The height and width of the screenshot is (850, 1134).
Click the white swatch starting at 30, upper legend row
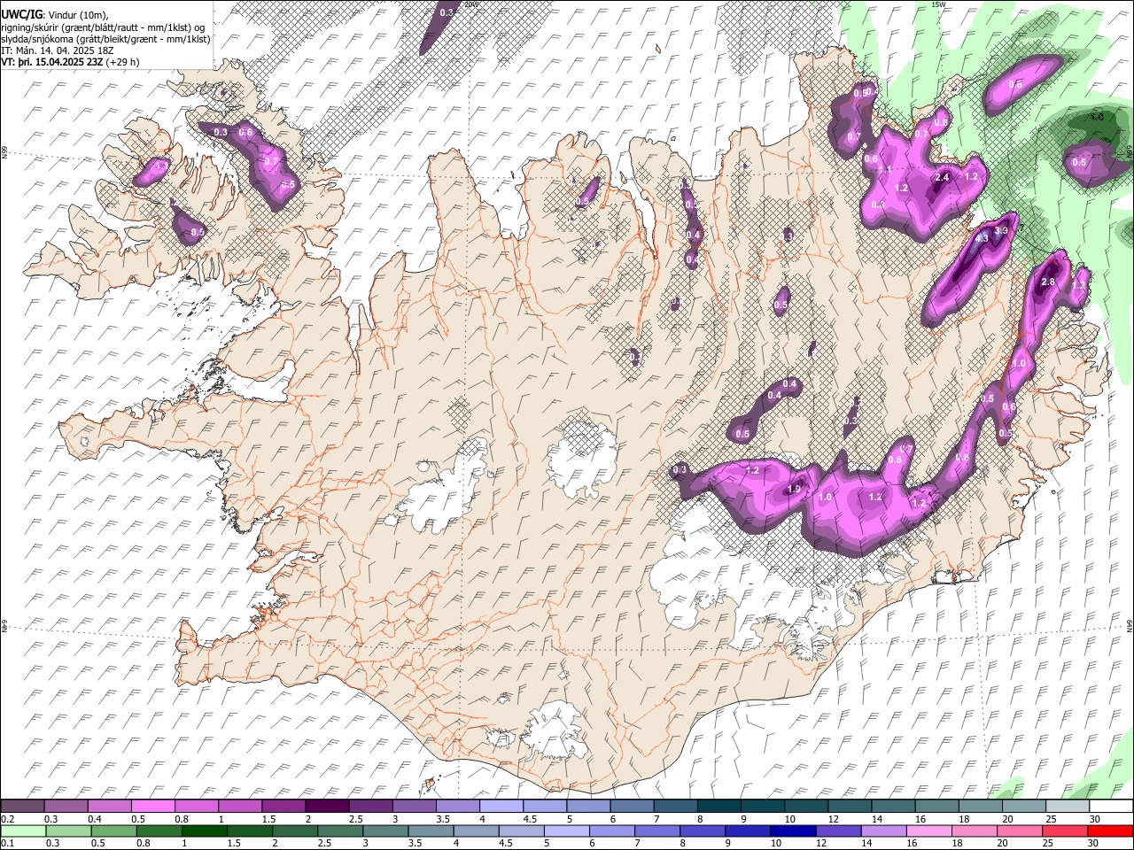tap(1110, 807)
